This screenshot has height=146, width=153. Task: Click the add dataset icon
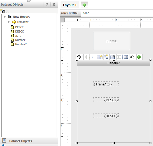pyautogui.click(x=3, y=11)
